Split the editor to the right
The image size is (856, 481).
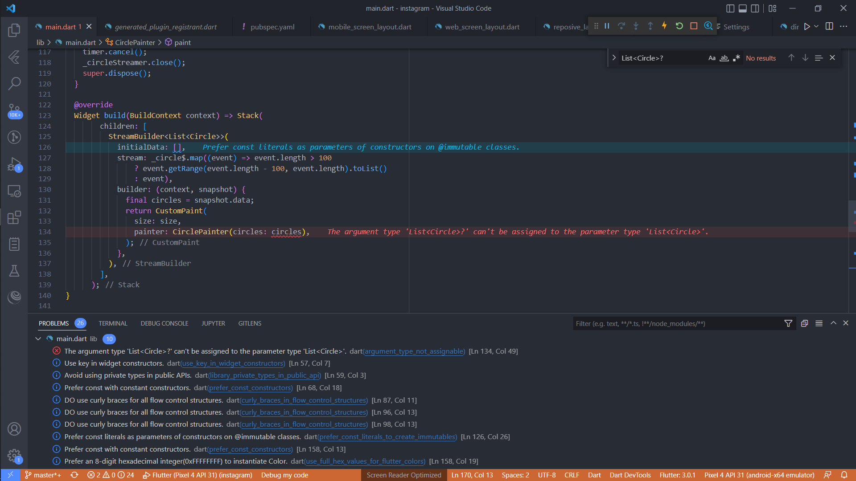[x=829, y=26]
